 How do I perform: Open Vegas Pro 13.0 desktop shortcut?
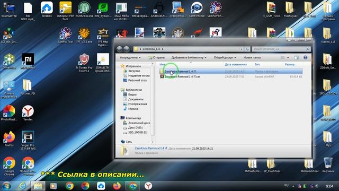28,140
